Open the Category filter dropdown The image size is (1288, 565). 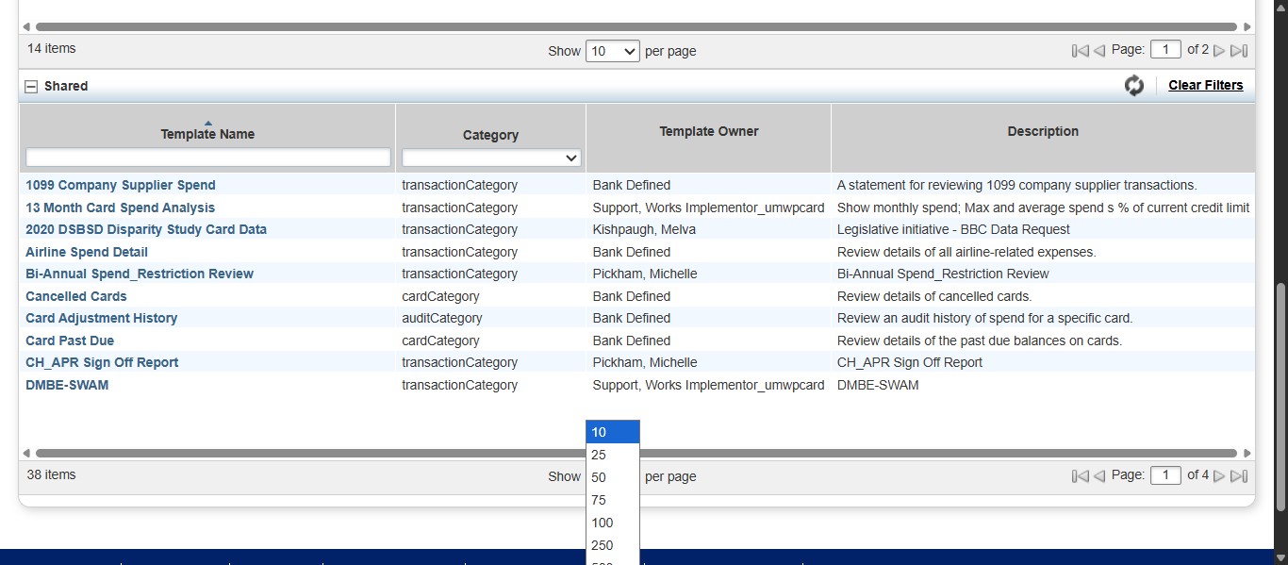(490, 158)
